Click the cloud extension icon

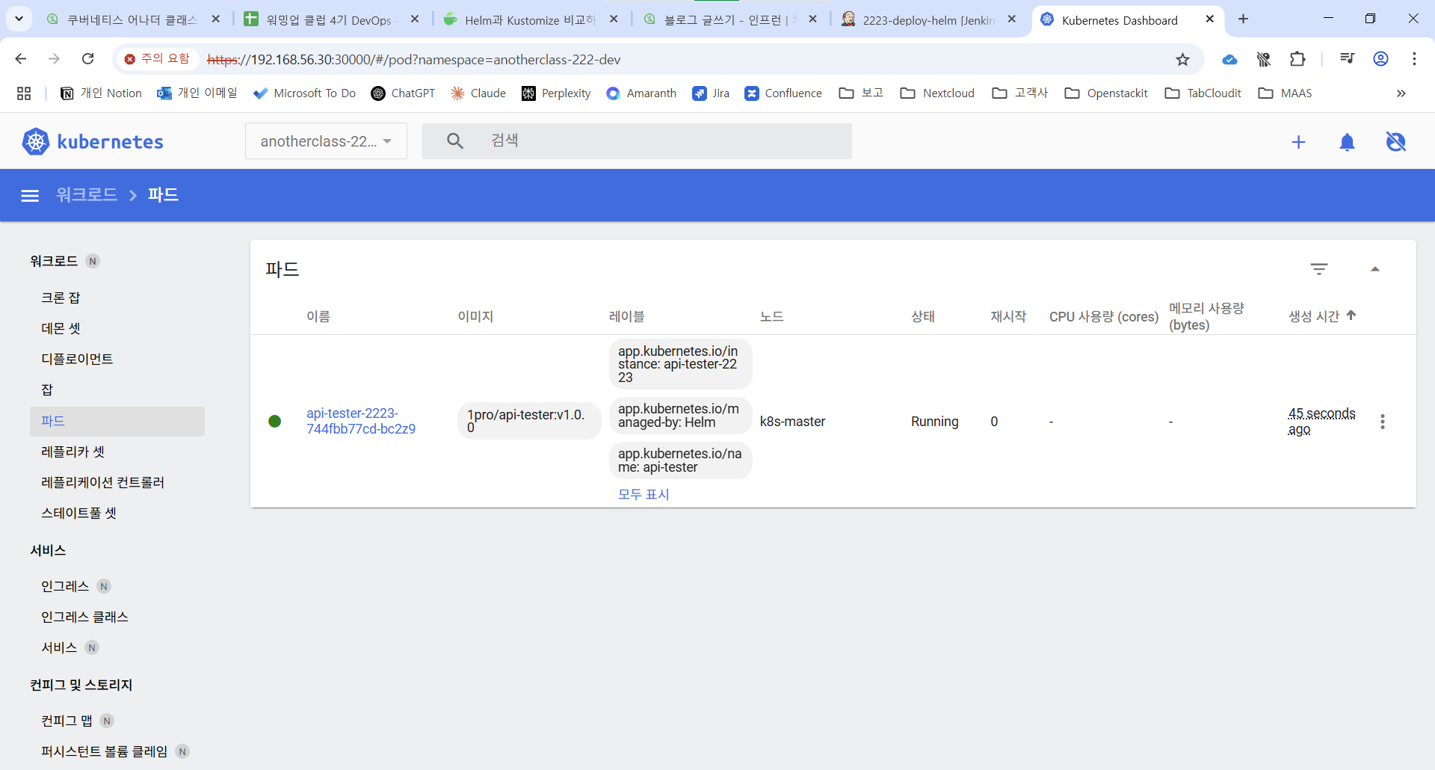tap(1229, 59)
